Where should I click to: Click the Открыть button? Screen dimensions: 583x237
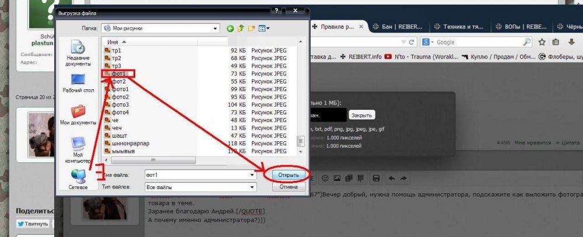point(289,175)
